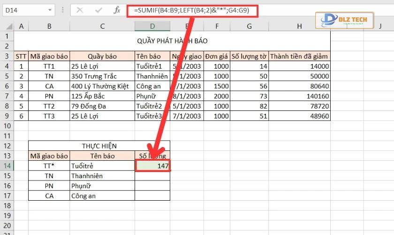This screenshot has width=394, height=235.
Task: Click total cell 48960
Action: tap(299, 116)
